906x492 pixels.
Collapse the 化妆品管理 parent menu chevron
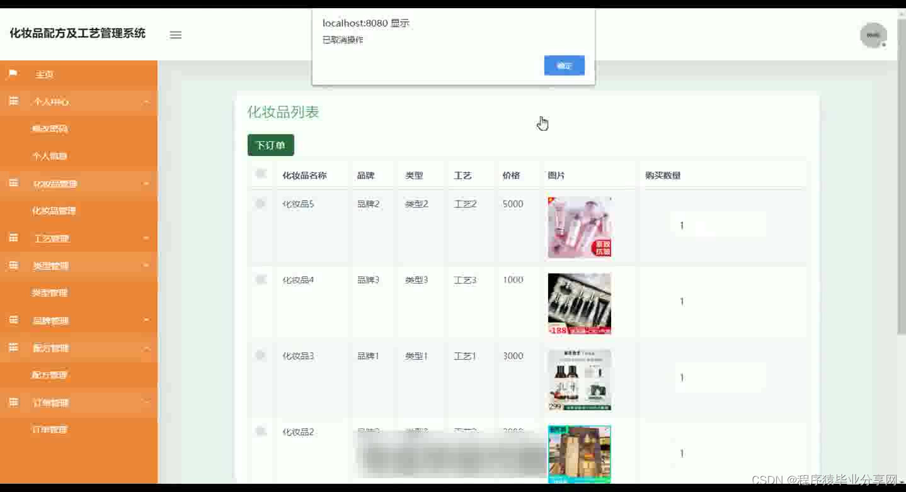pos(146,184)
